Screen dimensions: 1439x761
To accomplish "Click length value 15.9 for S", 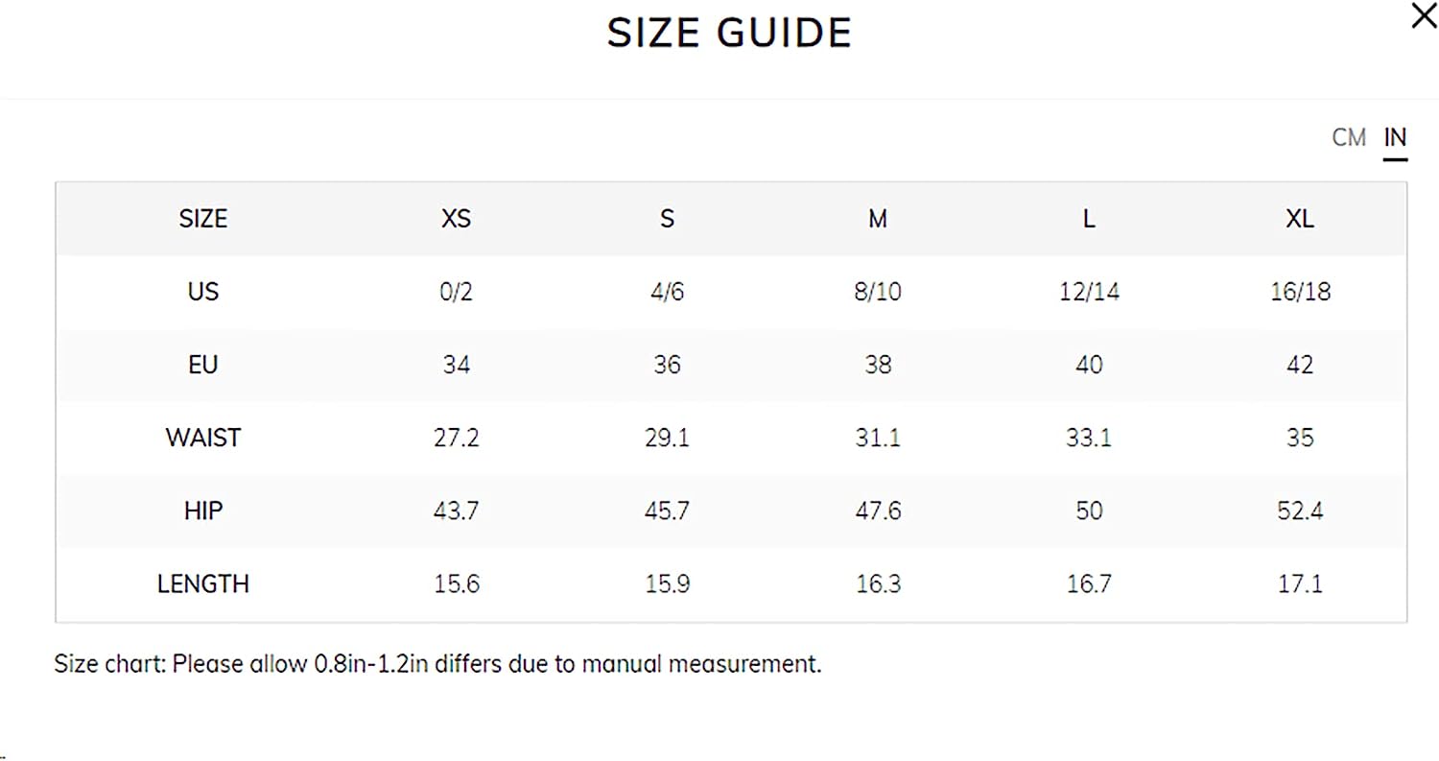I will (x=667, y=583).
